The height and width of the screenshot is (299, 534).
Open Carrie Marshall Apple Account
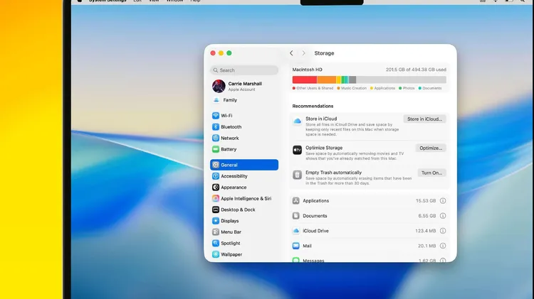pyautogui.click(x=244, y=87)
